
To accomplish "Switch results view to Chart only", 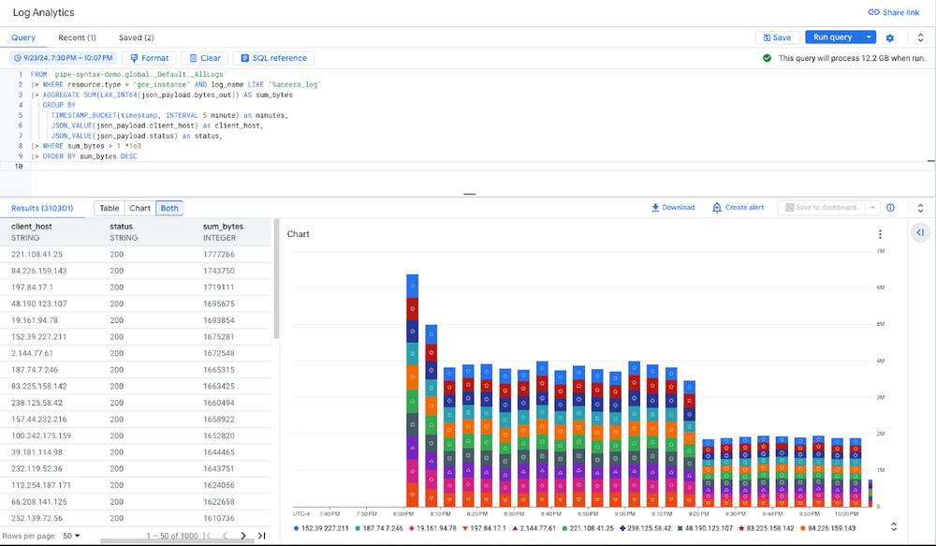I will pos(139,208).
